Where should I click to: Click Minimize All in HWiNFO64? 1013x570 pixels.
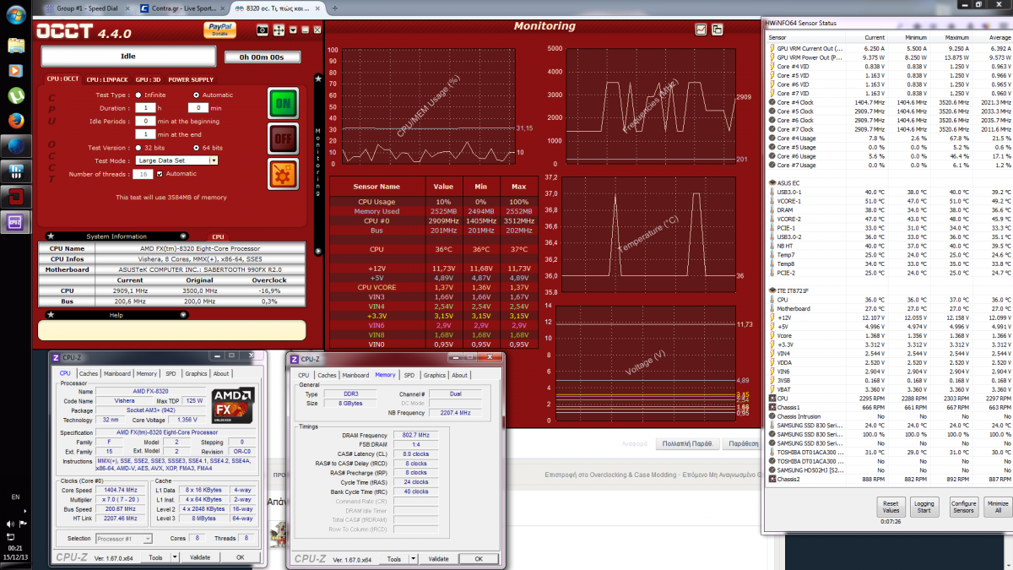pos(998,507)
